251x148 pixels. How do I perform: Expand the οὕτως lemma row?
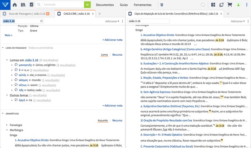pos(12,85)
